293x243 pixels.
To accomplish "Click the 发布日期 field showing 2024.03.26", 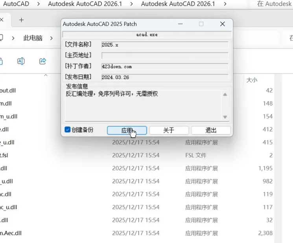I will 165,77.
